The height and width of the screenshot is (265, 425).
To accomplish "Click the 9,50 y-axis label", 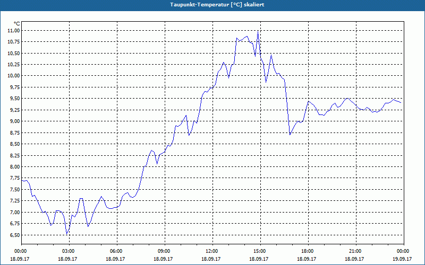I will point(15,99).
